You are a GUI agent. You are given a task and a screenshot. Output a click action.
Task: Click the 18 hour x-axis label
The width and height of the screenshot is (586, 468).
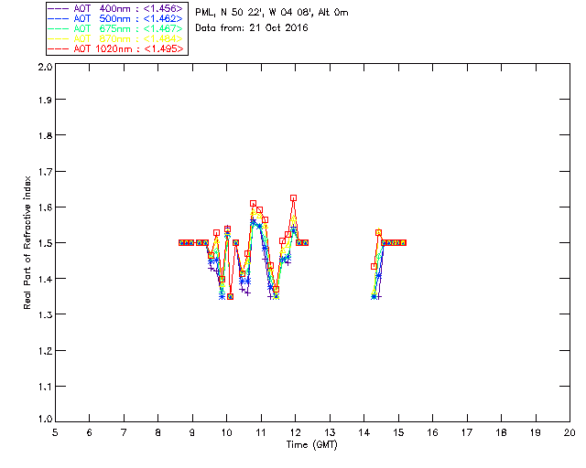coord(501,432)
